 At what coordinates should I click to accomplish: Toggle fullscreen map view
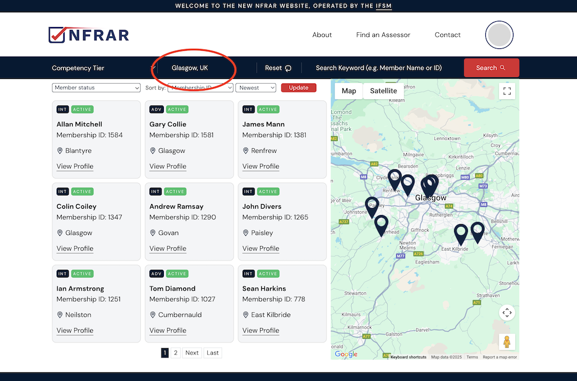tap(507, 91)
